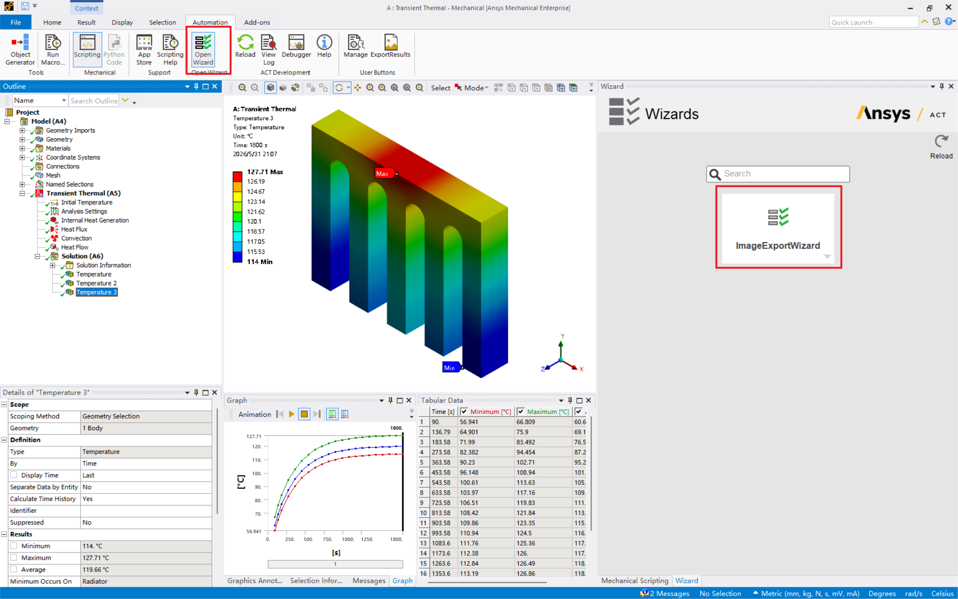Click the highlighted shaded cube display icon
The image size is (958, 599).
coord(271,88)
